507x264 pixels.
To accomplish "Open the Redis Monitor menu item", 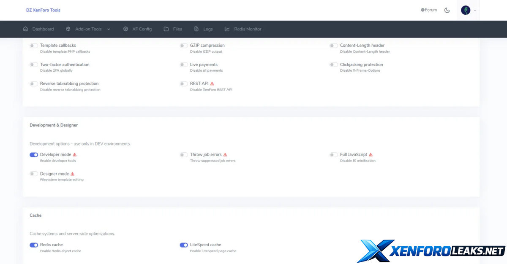I will click(248, 29).
